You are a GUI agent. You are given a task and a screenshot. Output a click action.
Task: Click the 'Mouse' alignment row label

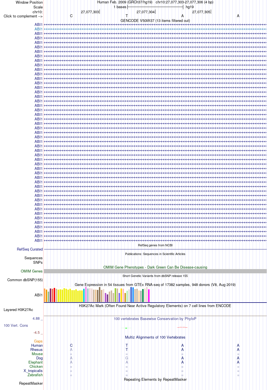coord(37,354)
